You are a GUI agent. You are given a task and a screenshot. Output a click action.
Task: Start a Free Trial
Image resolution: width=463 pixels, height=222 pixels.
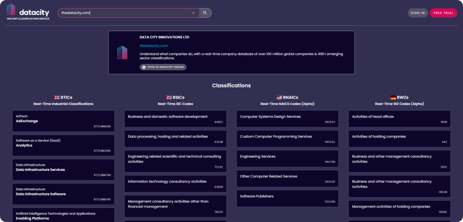443,13
